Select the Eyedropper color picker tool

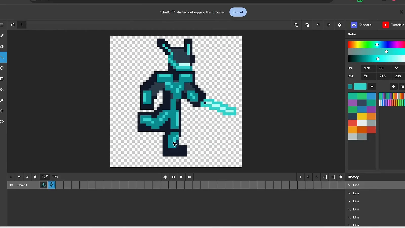click(x=2, y=100)
